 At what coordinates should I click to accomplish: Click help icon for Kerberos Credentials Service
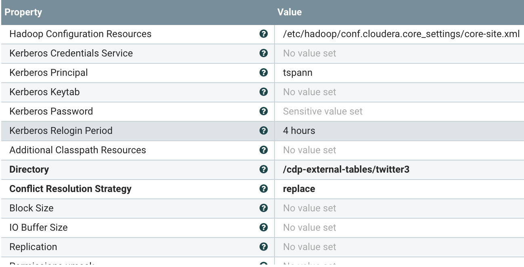coord(264,53)
